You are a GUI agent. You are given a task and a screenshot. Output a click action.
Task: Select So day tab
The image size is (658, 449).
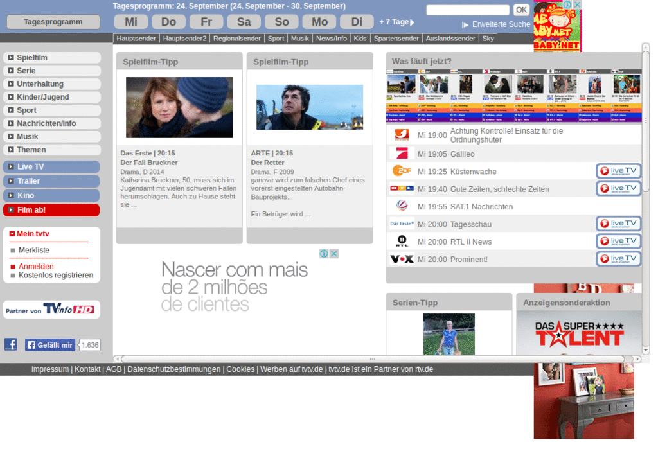[281, 22]
